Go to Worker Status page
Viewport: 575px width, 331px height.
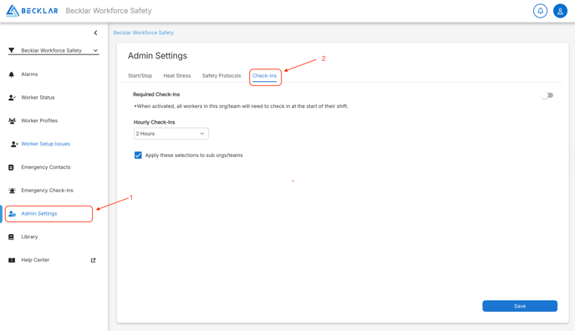(x=38, y=98)
